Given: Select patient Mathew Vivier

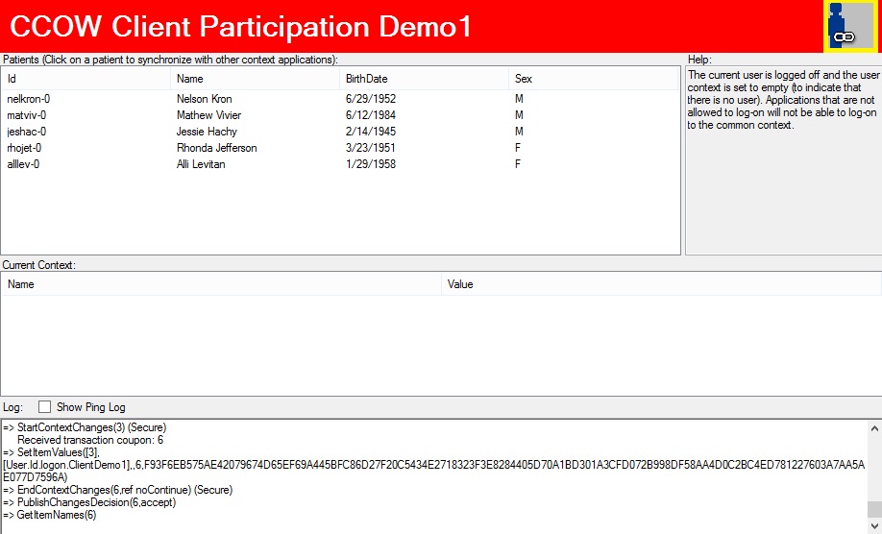Looking at the screenshot, I should (208, 115).
